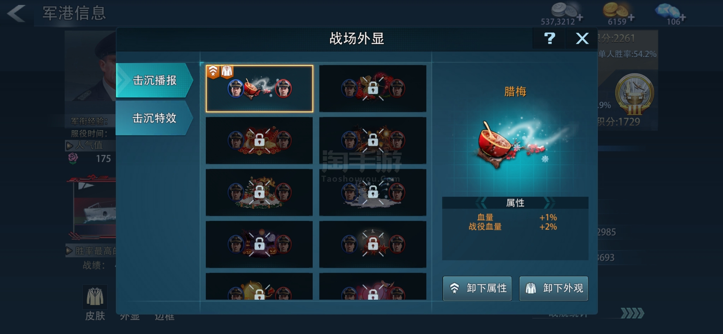723x334 pixels.
Task: Select the locked snowman broadcast
Action: click(x=373, y=192)
